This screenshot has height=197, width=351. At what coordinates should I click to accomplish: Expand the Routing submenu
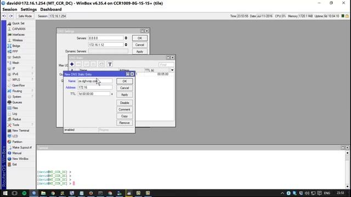(x=17, y=91)
